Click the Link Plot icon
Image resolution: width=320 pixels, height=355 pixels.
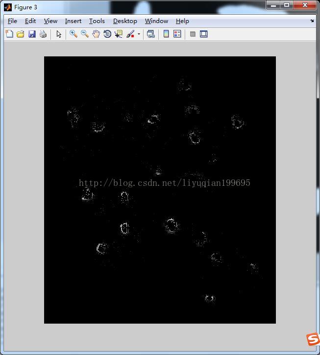[x=151, y=34]
